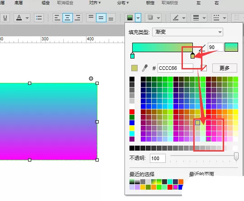Select the left cyan gradient stop
This screenshot has width=244, height=201.
tap(132, 55)
